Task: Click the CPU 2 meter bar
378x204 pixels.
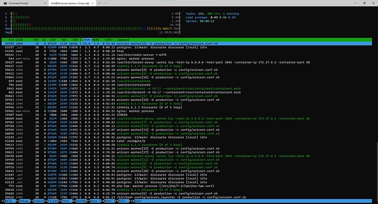Action: click(x=93, y=18)
